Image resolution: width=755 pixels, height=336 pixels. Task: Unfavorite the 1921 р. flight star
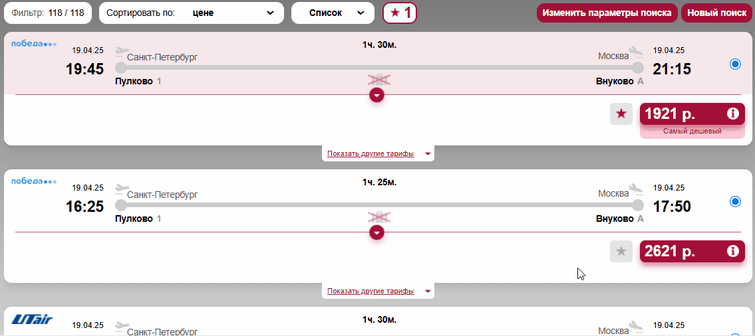621,114
